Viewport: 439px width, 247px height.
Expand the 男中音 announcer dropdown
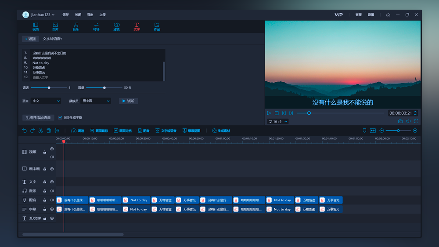95,101
